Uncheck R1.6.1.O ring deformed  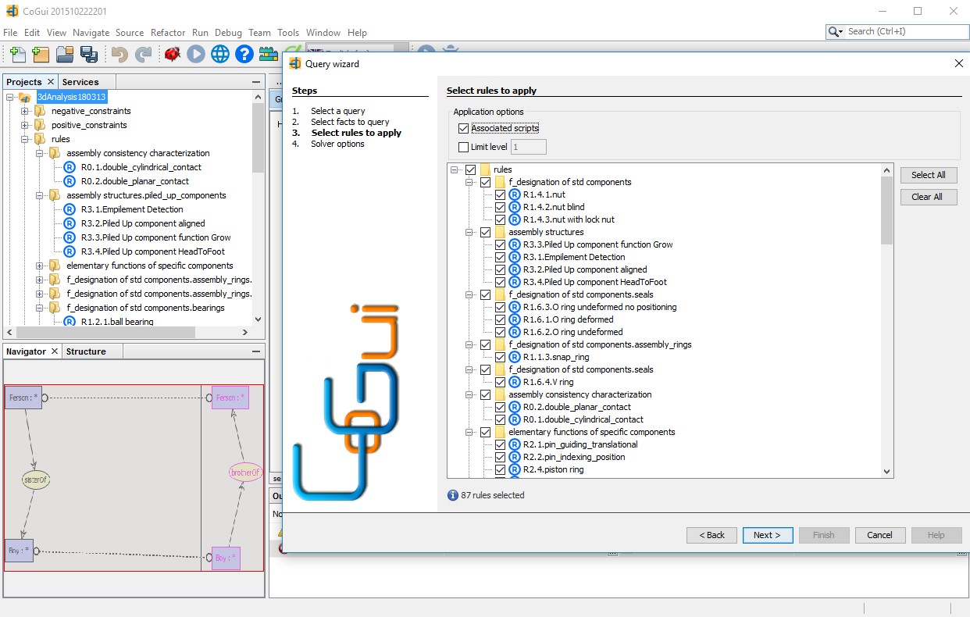(501, 319)
